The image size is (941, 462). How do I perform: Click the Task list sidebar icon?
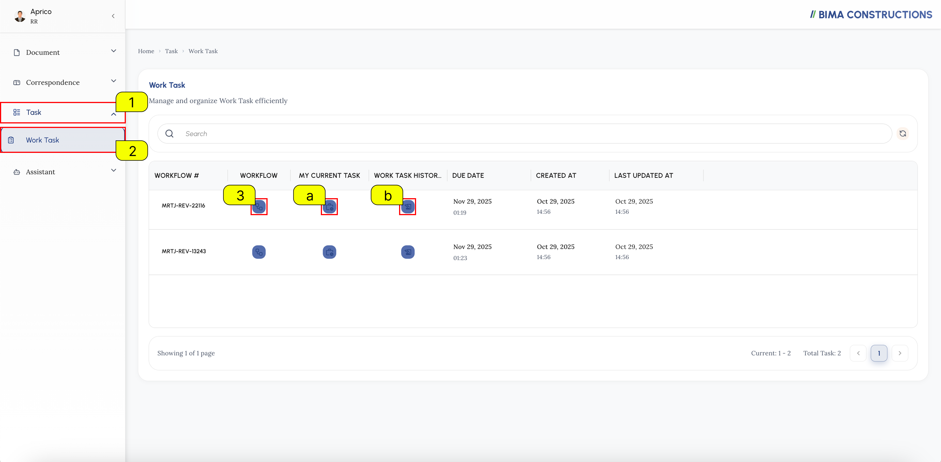point(17,112)
